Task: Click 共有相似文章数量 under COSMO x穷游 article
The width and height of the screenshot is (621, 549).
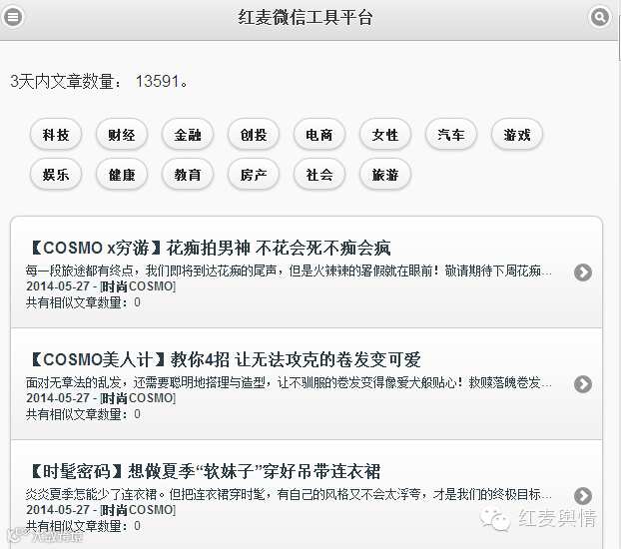Action: pyautogui.click(x=83, y=302)
